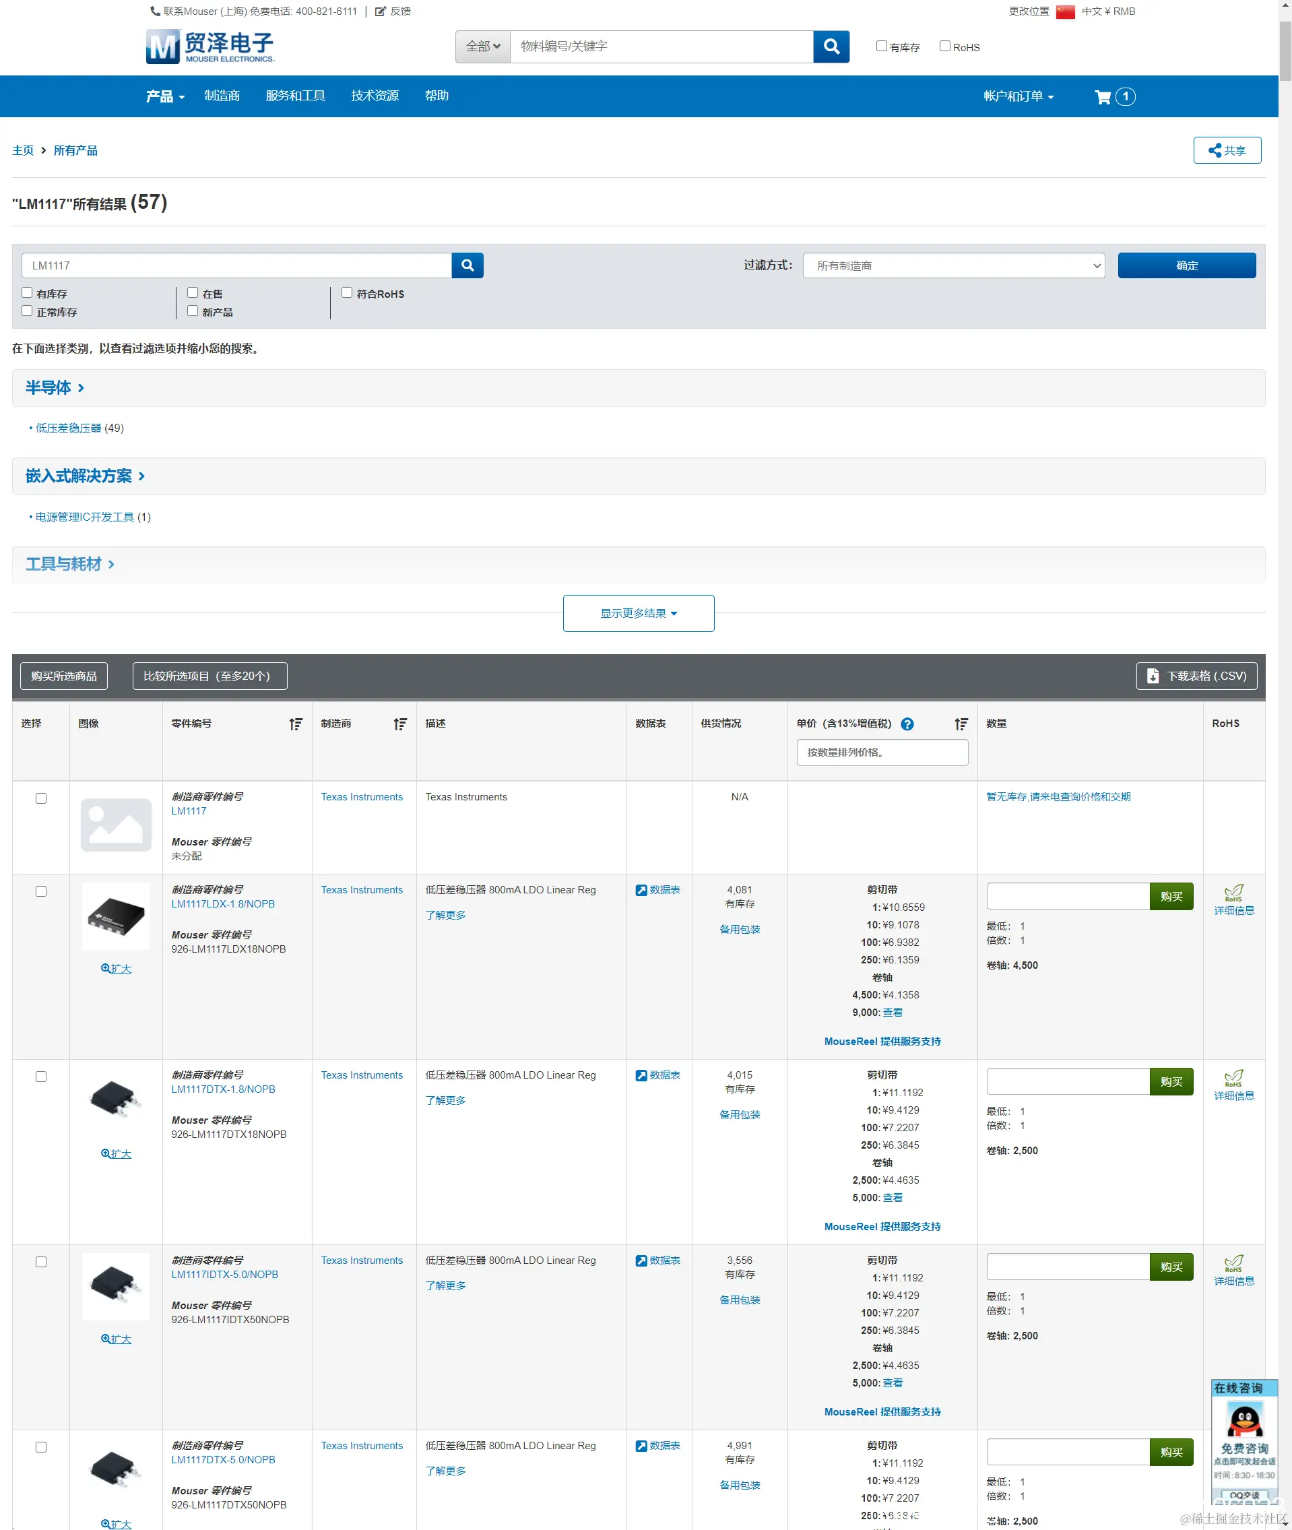Go to 所有产品 breadcrumb
1292x1530 pixels.
point(75,150)
